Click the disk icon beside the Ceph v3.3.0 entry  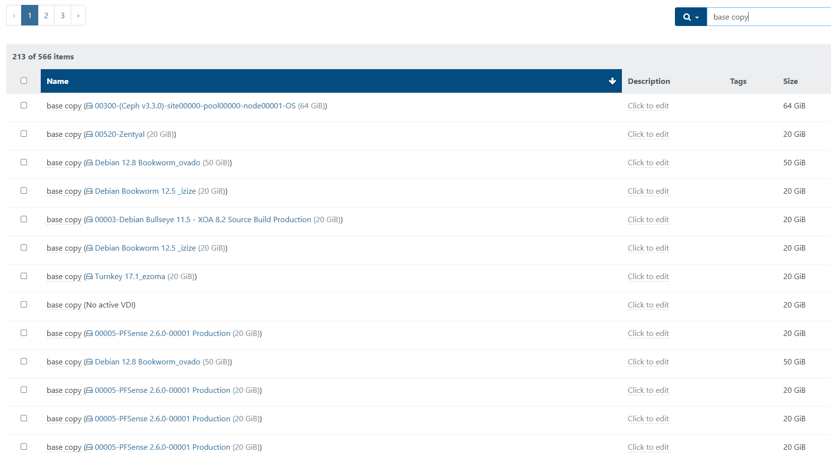(89, 106)
